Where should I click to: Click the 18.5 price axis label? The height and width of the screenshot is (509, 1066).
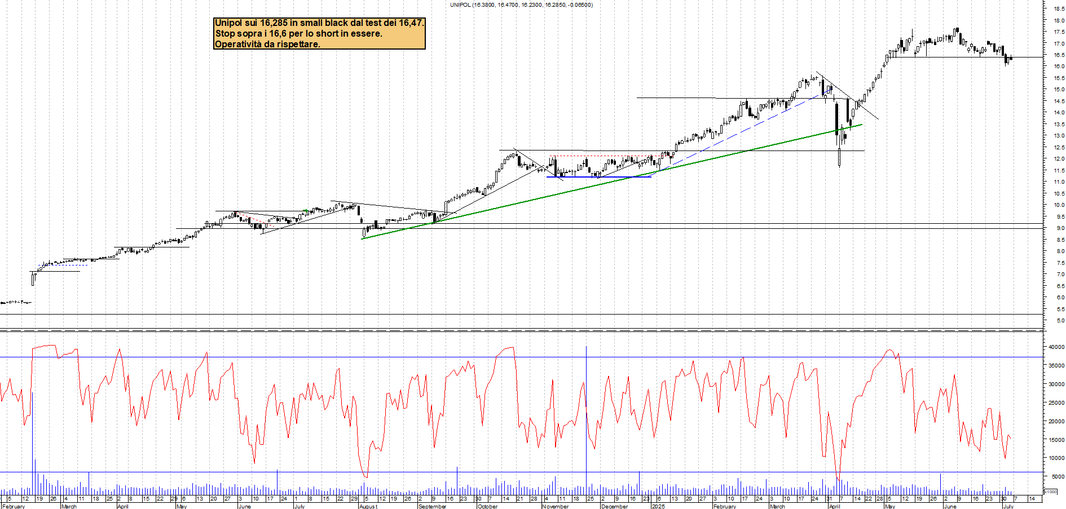point(1059,9)
